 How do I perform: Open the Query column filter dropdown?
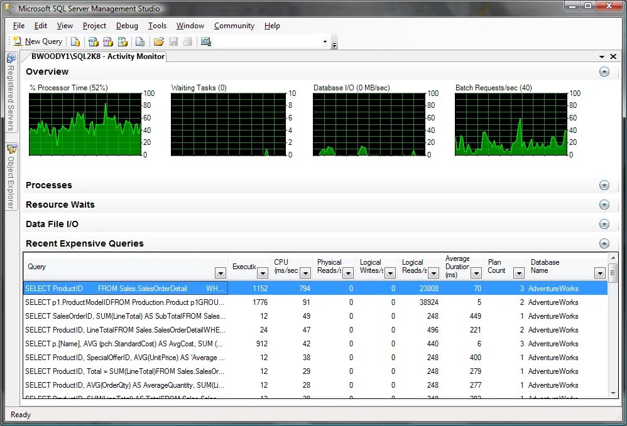click(221, 273)
